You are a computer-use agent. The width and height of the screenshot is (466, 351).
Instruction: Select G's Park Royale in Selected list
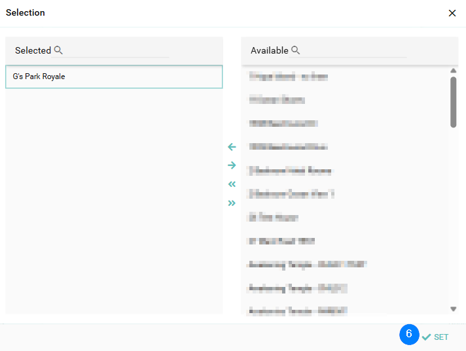114,76
